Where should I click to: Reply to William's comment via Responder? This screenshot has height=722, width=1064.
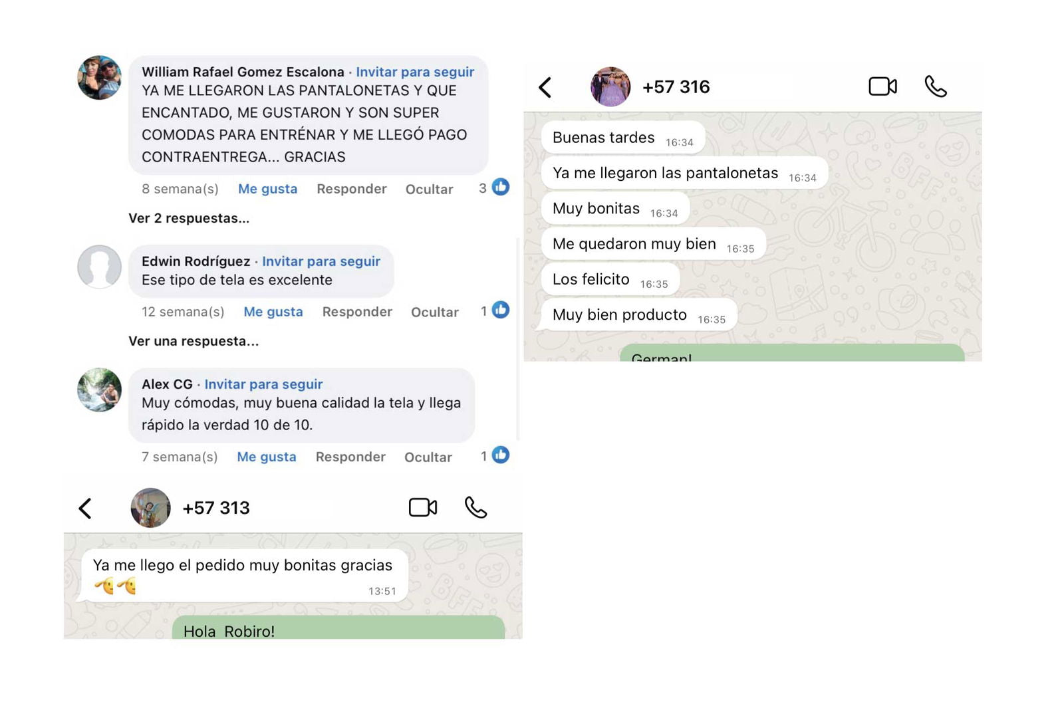point(351,189)
